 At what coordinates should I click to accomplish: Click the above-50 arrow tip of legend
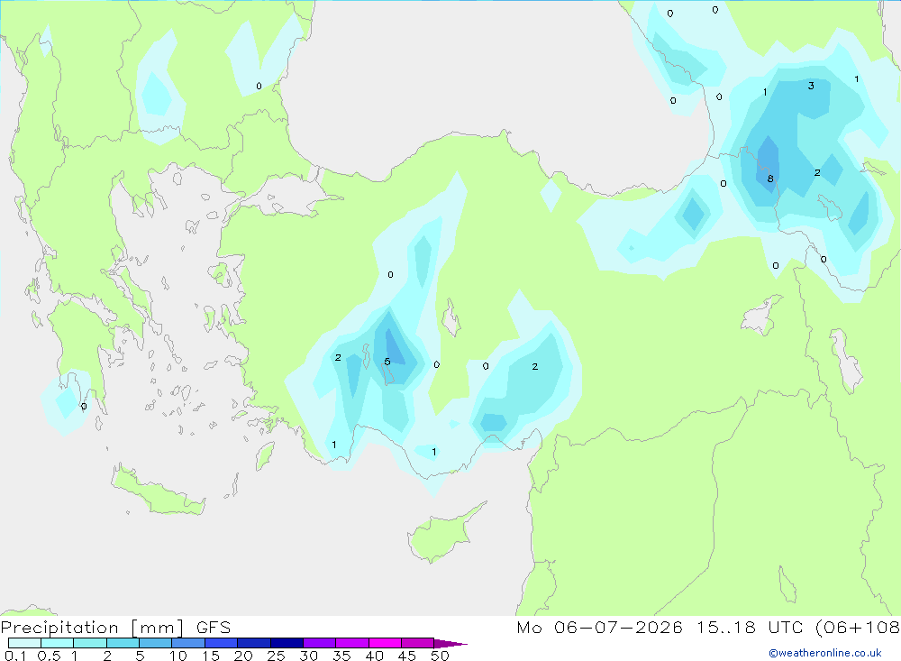coord(450,643)
